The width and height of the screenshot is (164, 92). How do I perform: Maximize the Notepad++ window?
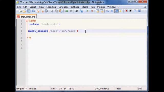click(136, 2)
